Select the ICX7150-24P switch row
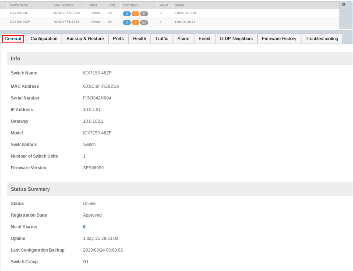Viewport: 353px width, 271px height. (x=19, y=13)
